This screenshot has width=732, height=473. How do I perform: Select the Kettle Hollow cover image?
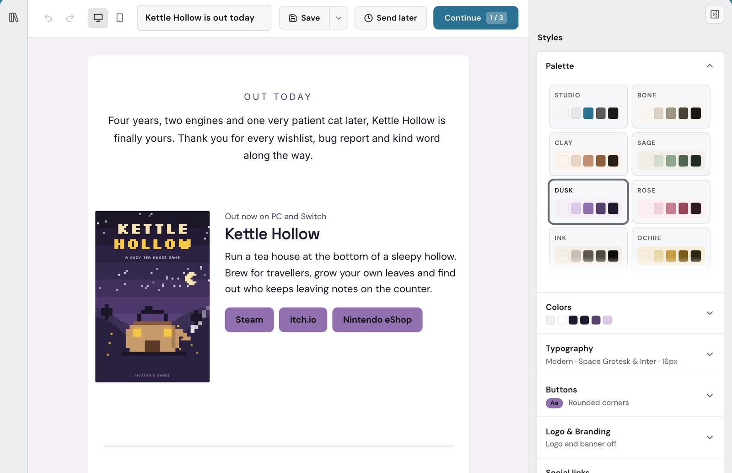[152, 297]
